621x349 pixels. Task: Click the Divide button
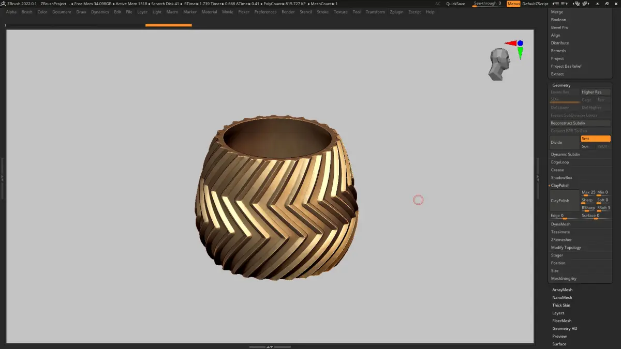565,142
